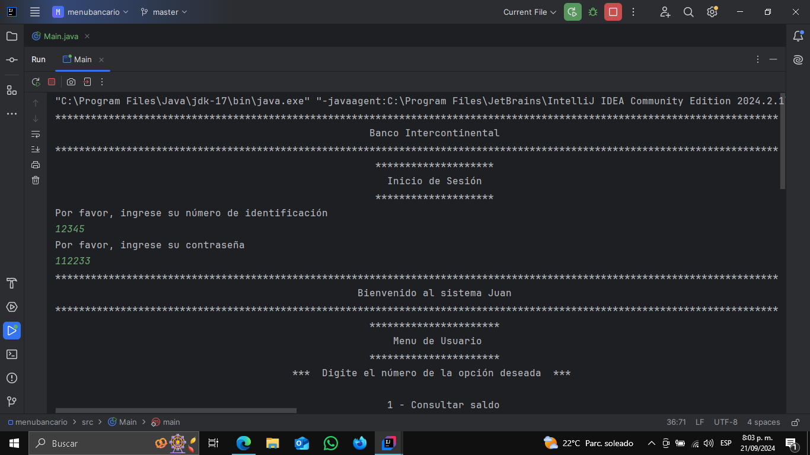The width and height of the screenshot is (810, 455).
Task: Show more tool windows ellipsis
Action: click(x=12, y=113)
